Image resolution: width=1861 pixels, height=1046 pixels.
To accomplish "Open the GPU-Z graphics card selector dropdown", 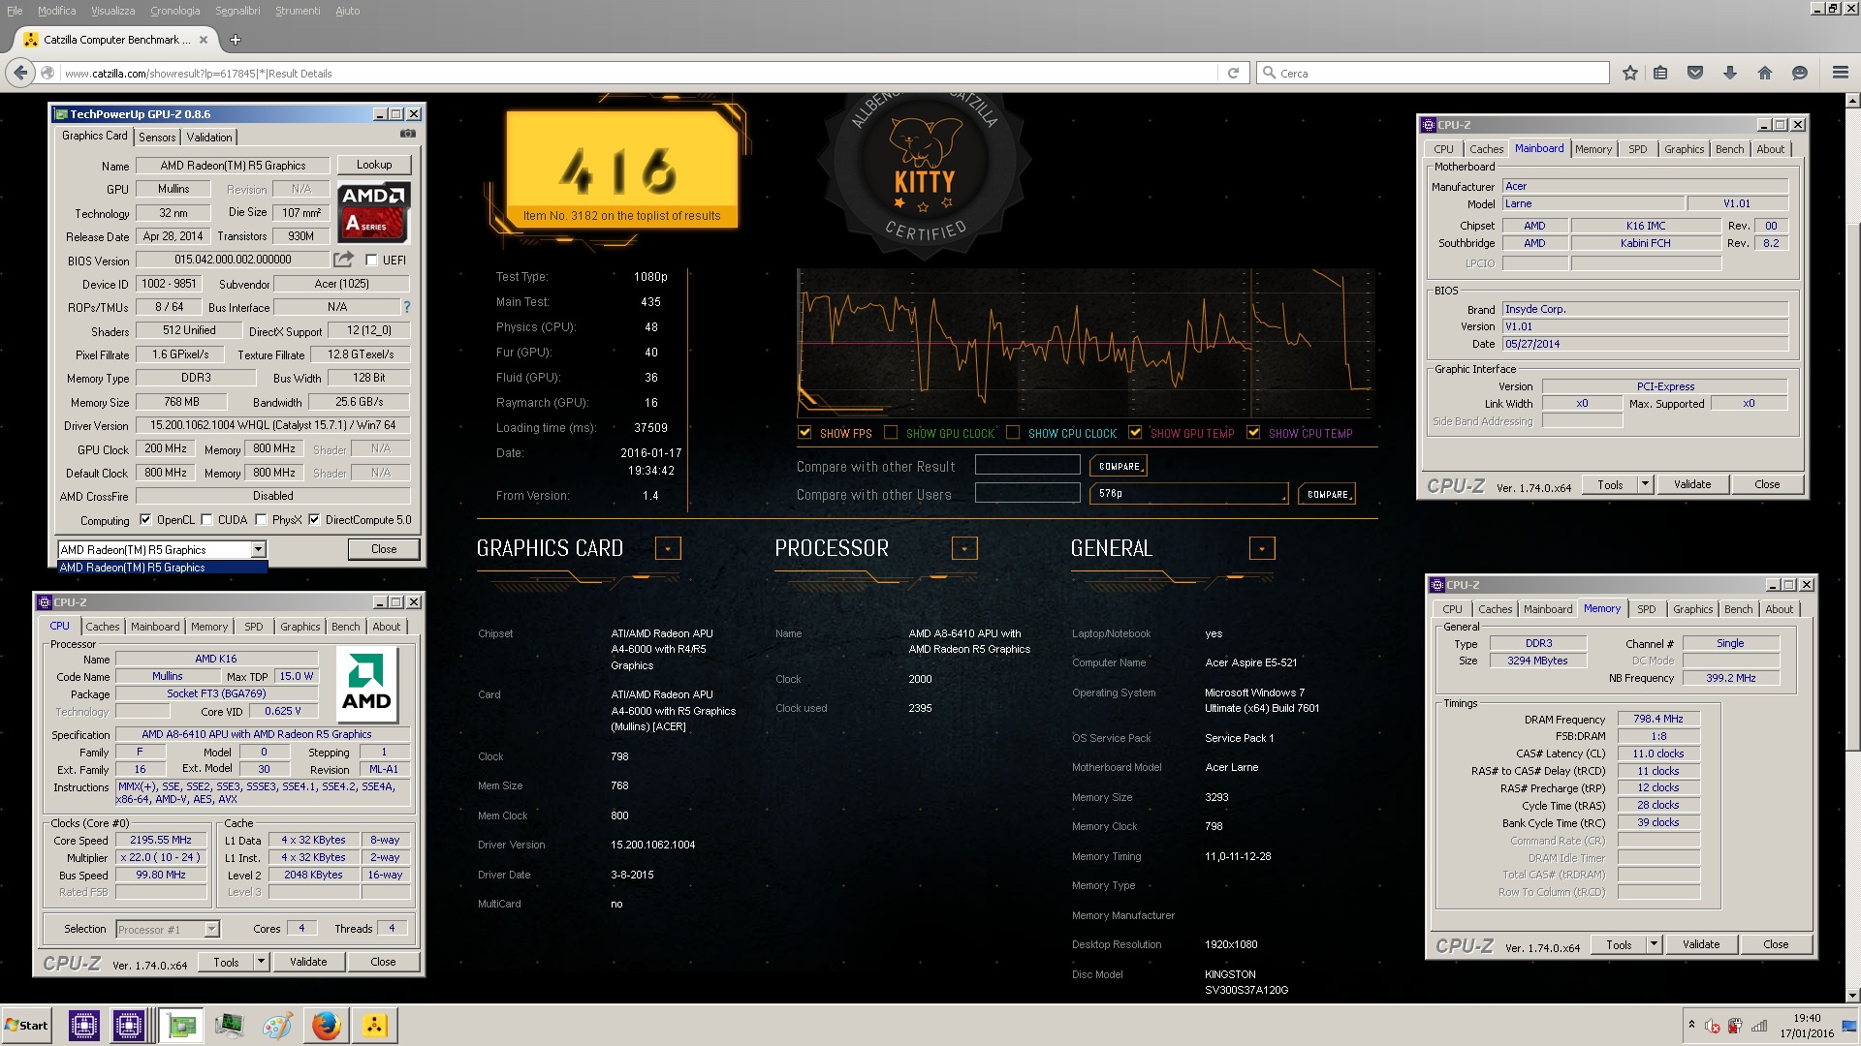I will (258, 549).
